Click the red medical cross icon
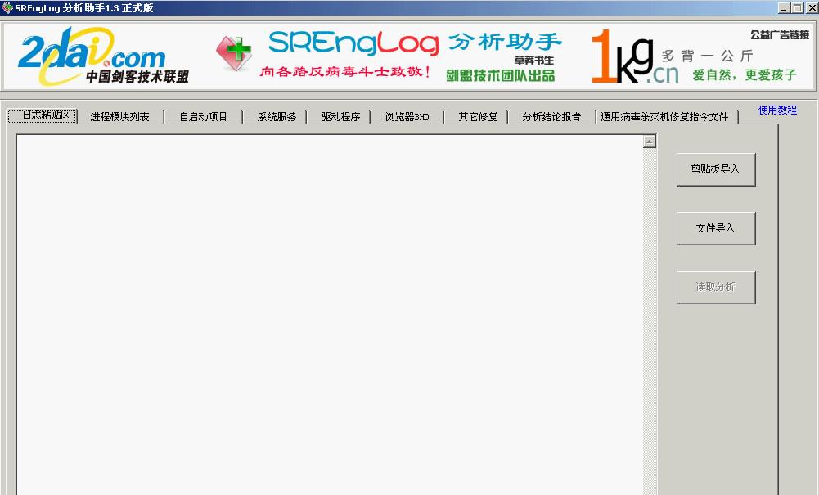Image resolution: width=819 pixels, height=495 pixels. coord(233,52)
